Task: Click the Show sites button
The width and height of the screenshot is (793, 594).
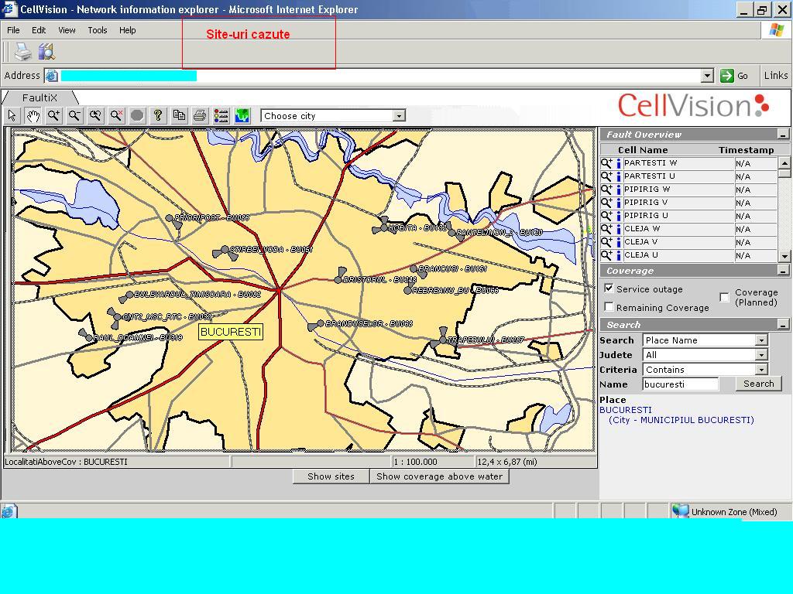Action: pos(331,476)
